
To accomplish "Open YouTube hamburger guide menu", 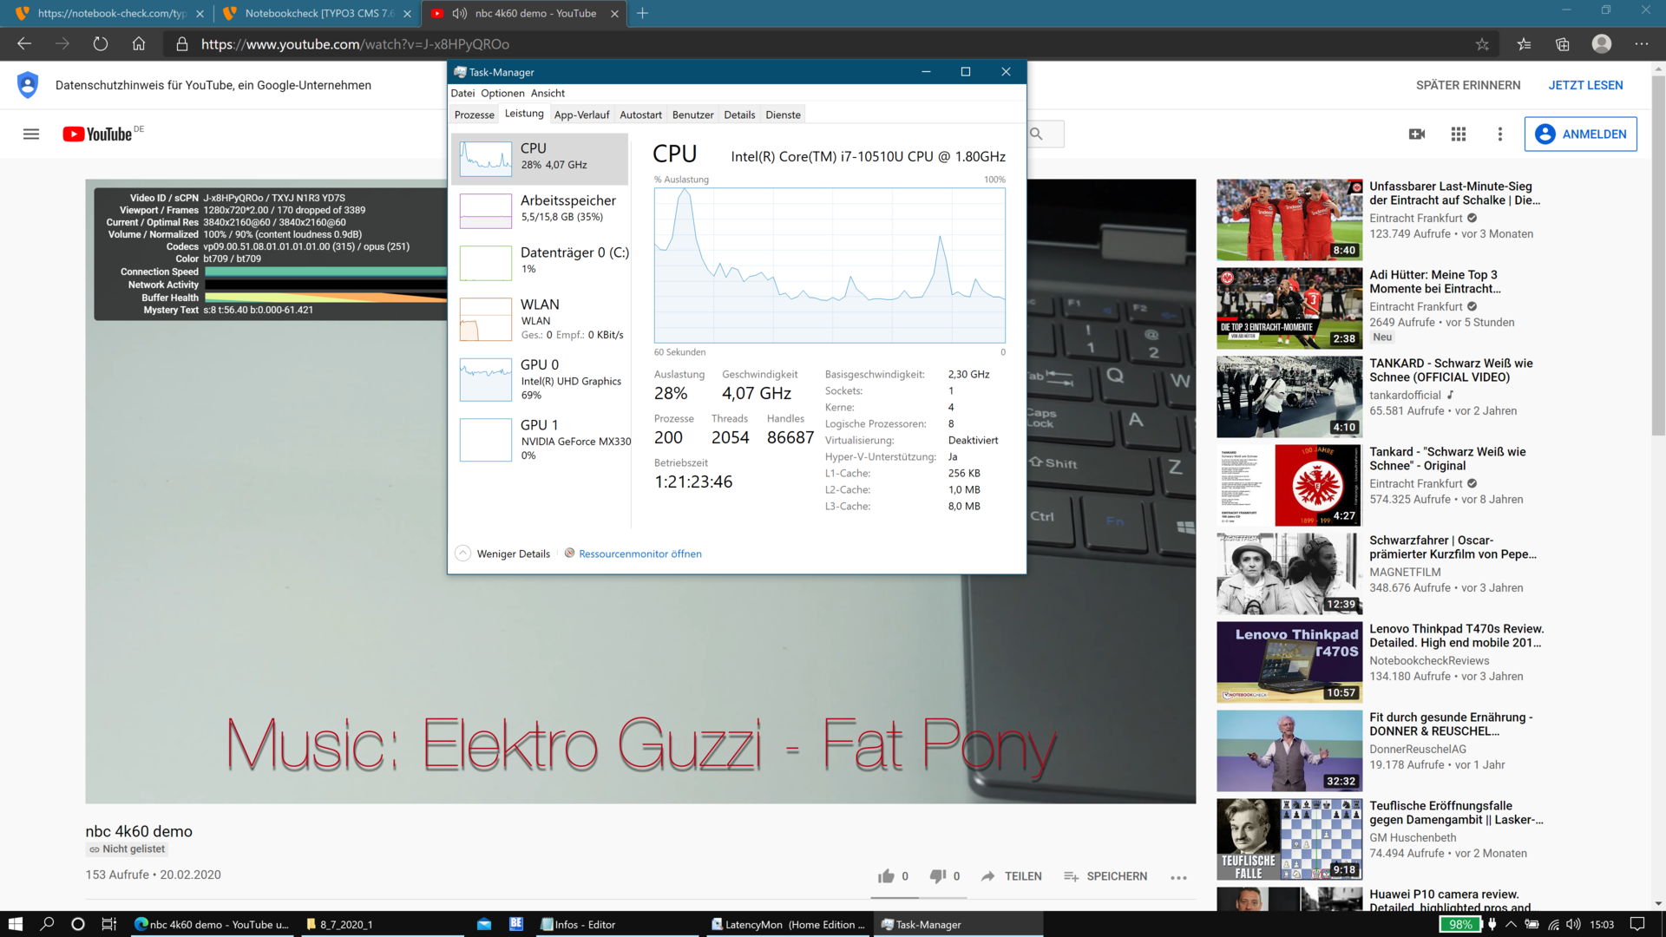I will tap(31, 134).
